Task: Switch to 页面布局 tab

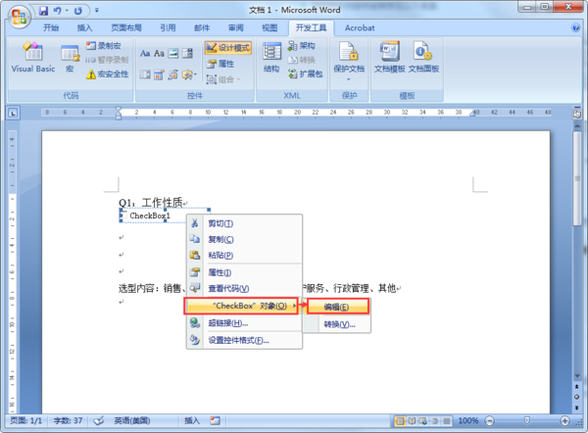Action: (126, 27)
